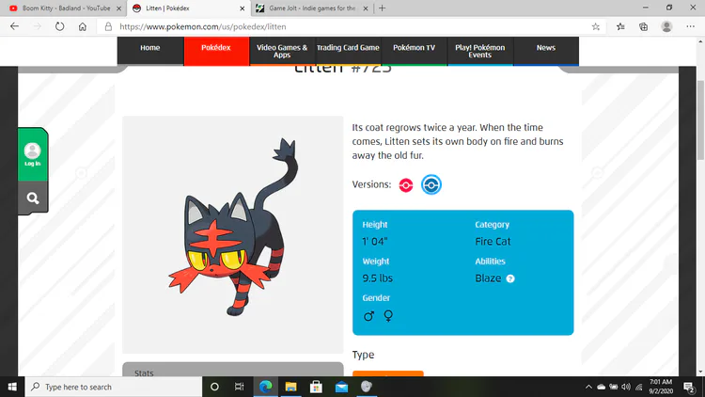Open the Pokédex navigation item
This screenshot has width=705, height=397.
(x=216, y=51)
